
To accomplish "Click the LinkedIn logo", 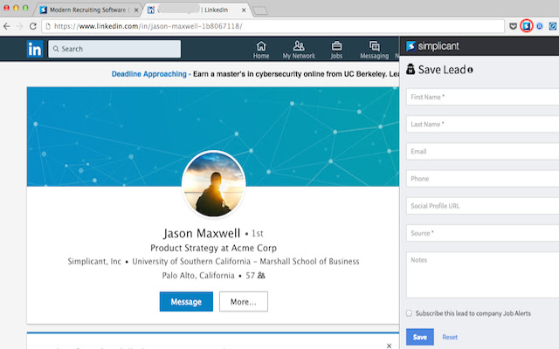I will [35, 49].
